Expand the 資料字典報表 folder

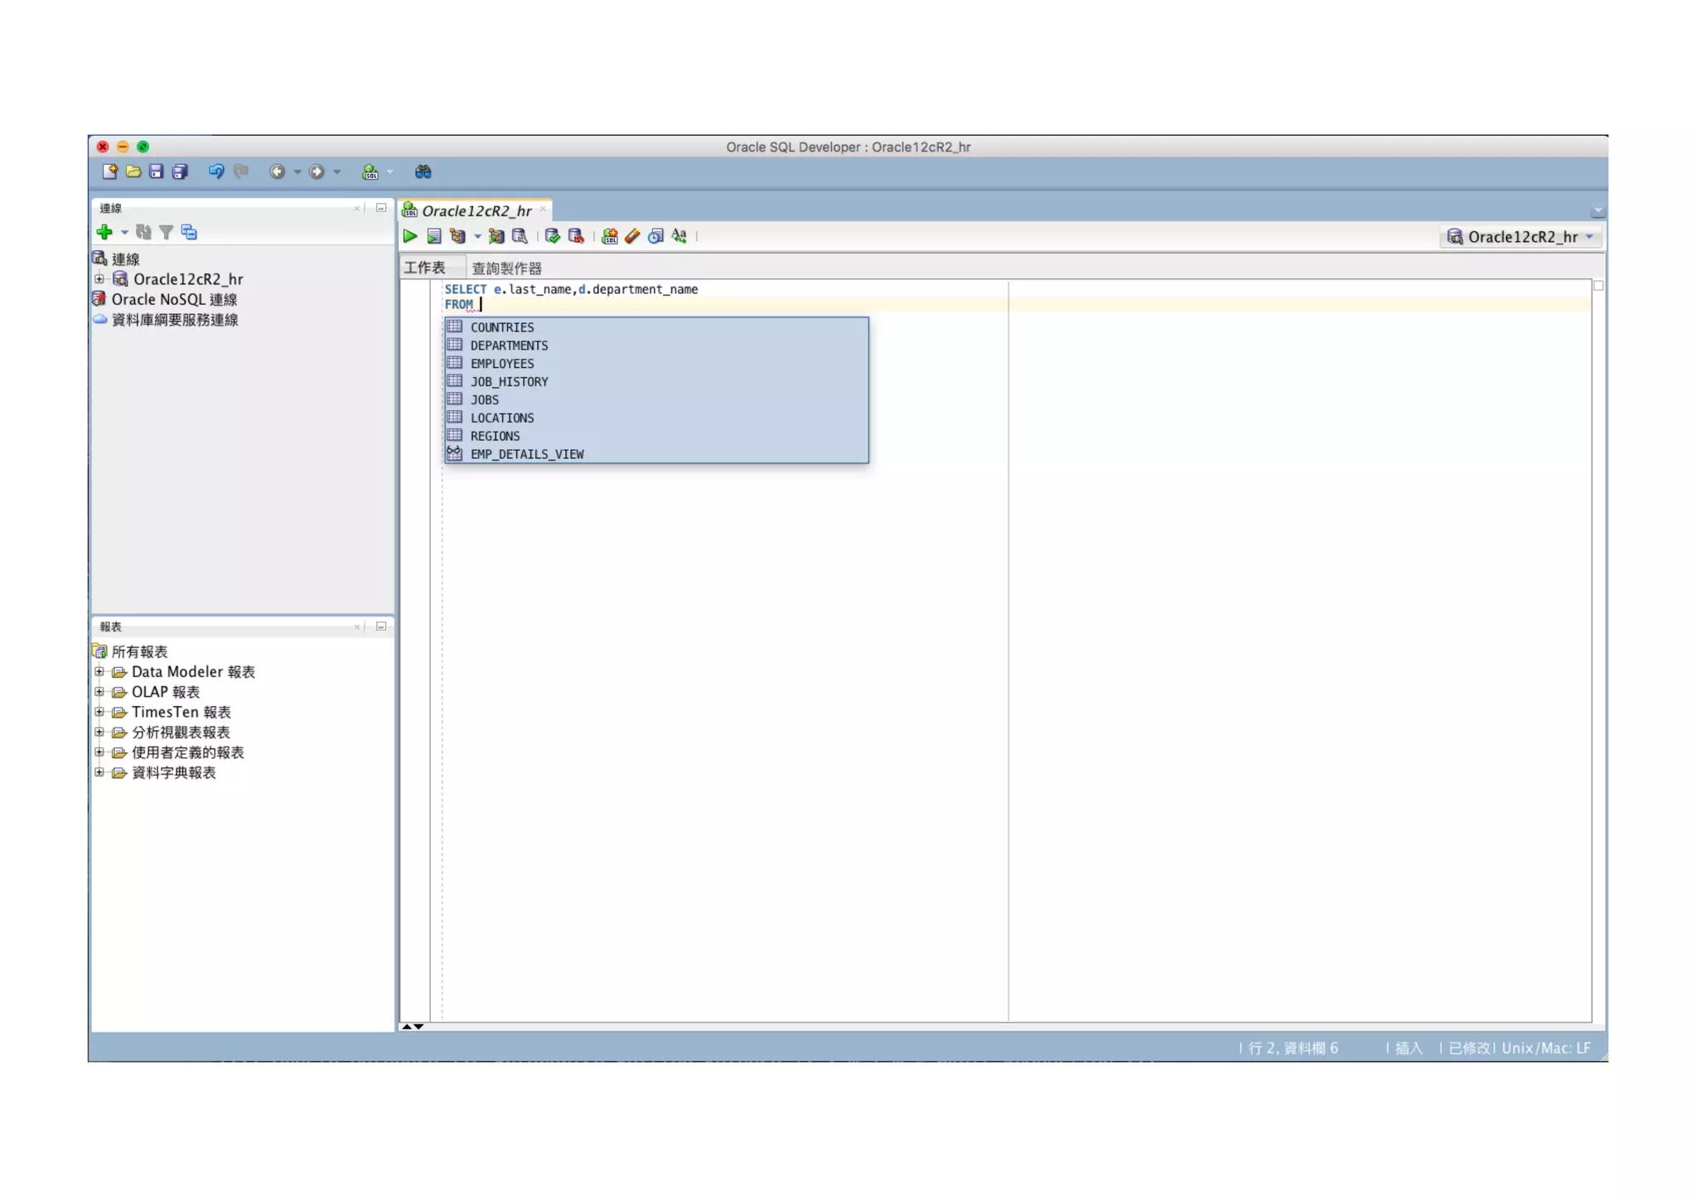point(99,772)
